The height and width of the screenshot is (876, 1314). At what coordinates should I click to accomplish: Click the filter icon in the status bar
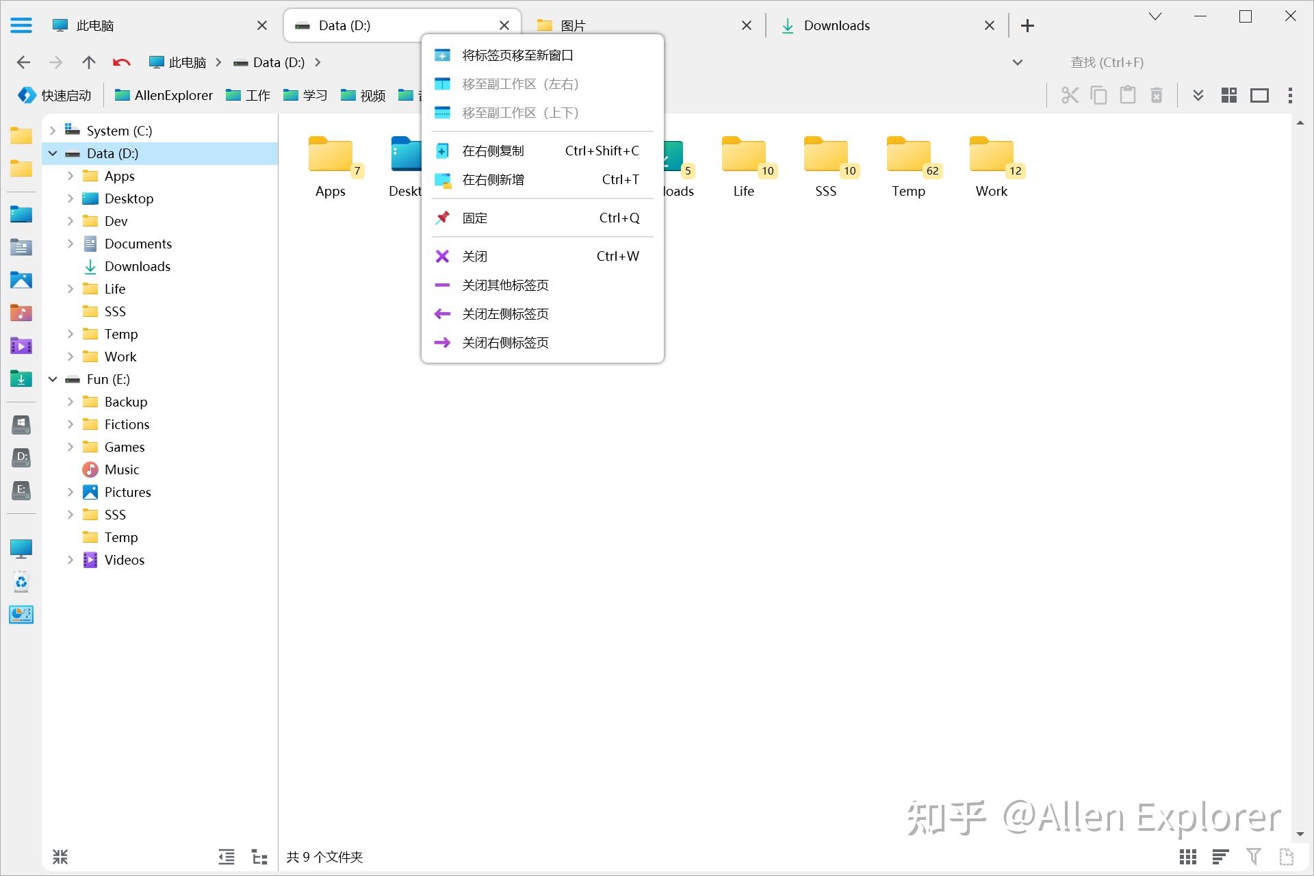tap(1254, 856)
